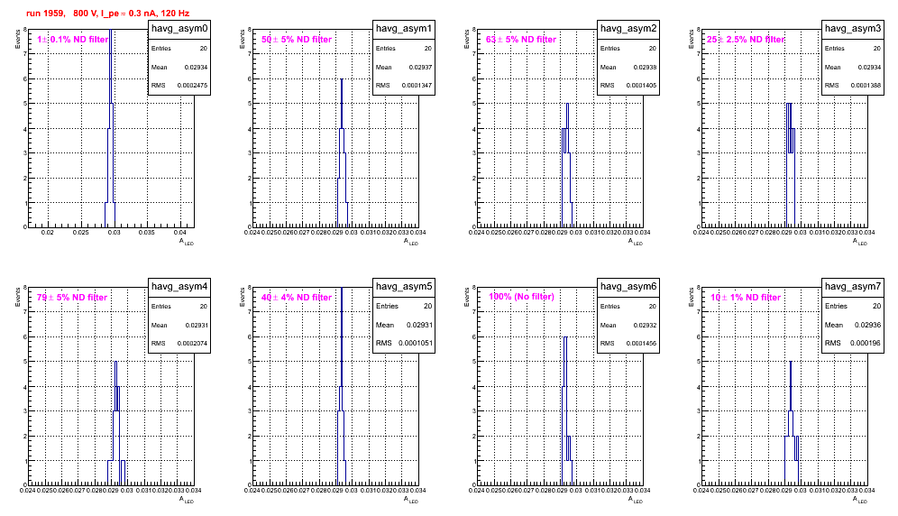The width and height of the screenshot is (898, 516).
Task: Click the '40± 4% ND filter' label
Action: tap(297, 298)
